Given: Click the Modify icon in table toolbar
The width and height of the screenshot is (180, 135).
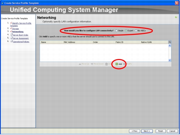Looking at the screenshot, I should (125, 64).
